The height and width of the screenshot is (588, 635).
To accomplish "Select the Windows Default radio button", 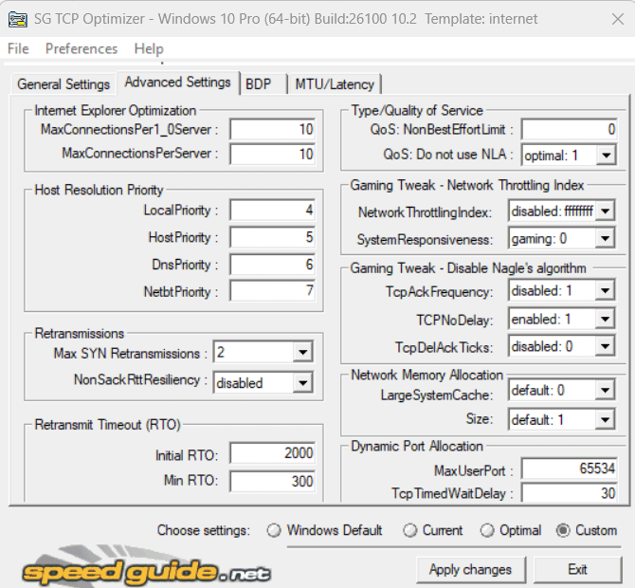I will pos(324,530).
